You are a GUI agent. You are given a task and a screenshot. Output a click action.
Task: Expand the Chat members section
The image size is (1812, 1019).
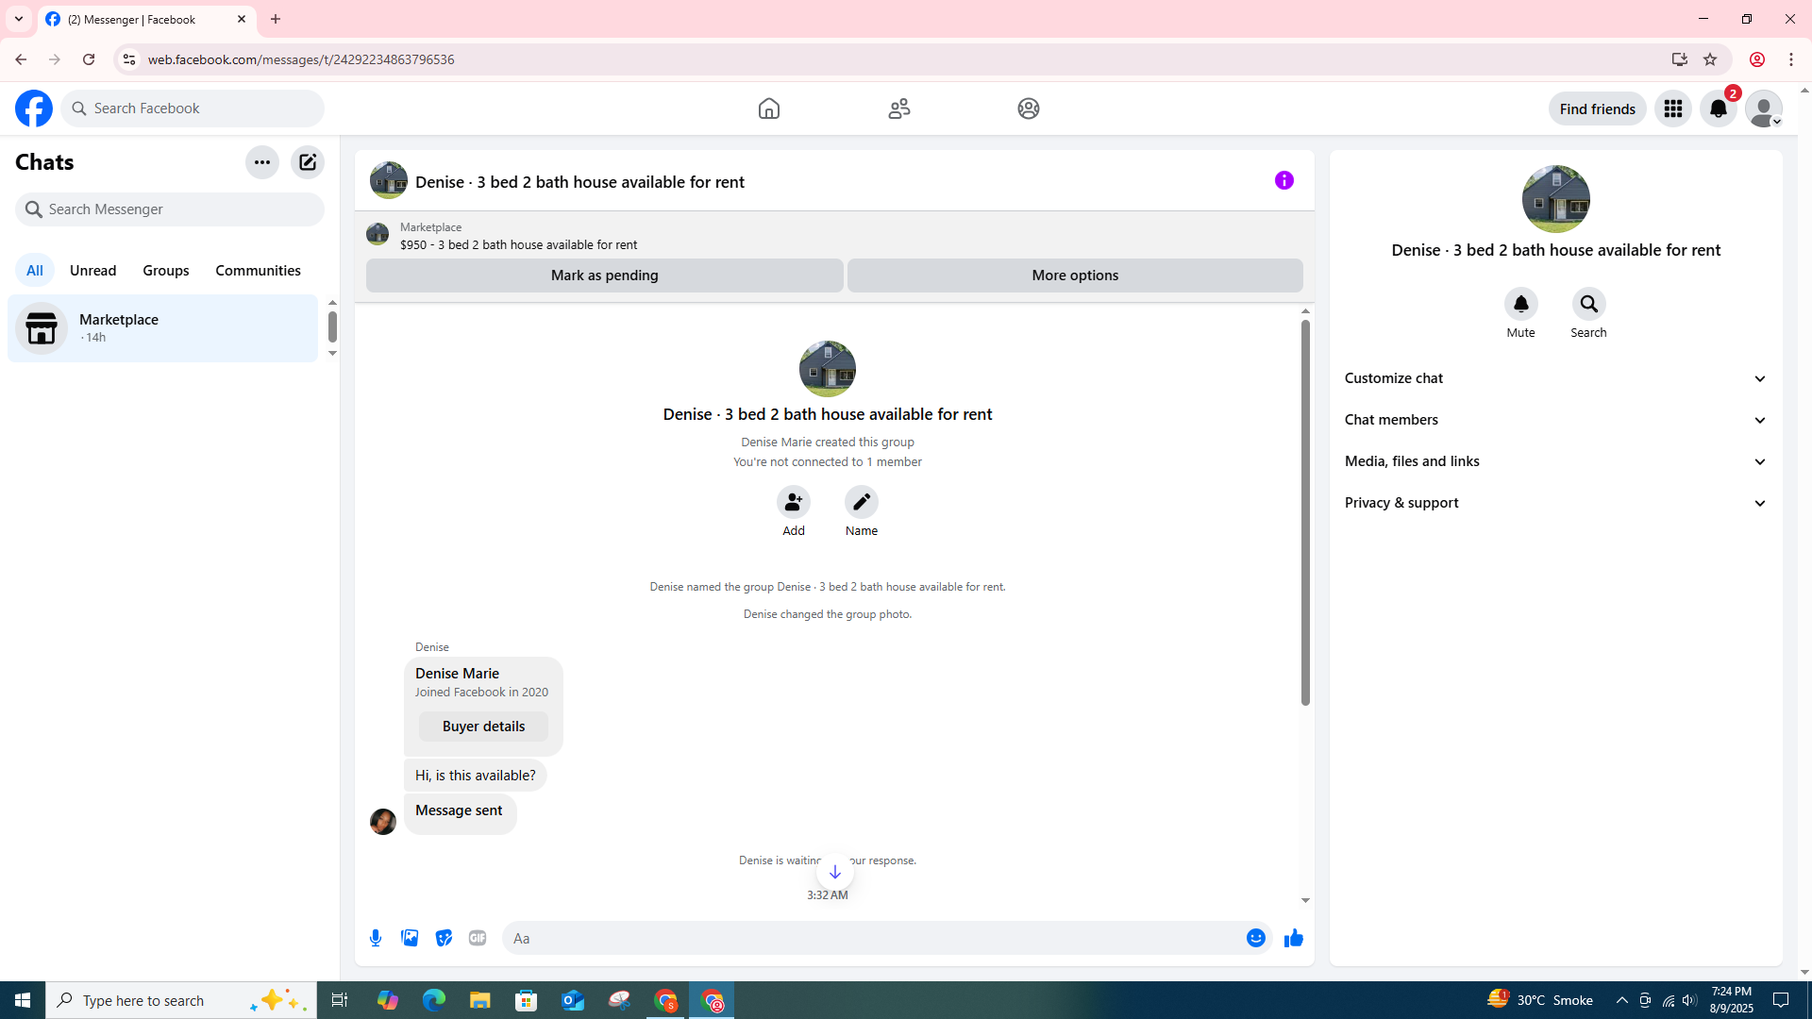(1556, 420)
